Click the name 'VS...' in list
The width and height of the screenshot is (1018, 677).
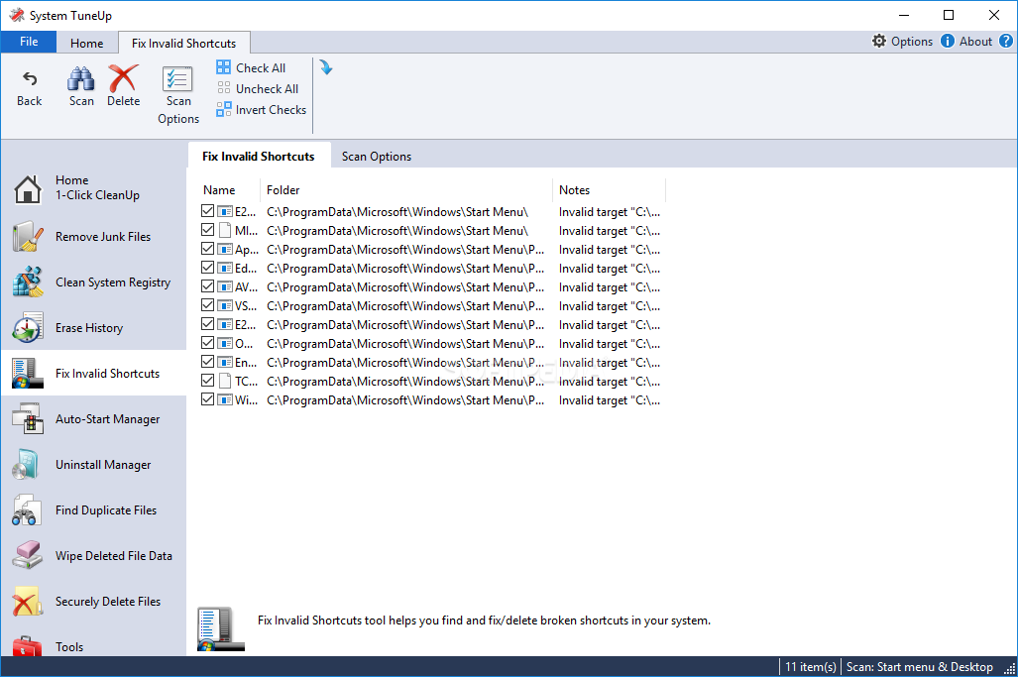click(x=246, y=306)
